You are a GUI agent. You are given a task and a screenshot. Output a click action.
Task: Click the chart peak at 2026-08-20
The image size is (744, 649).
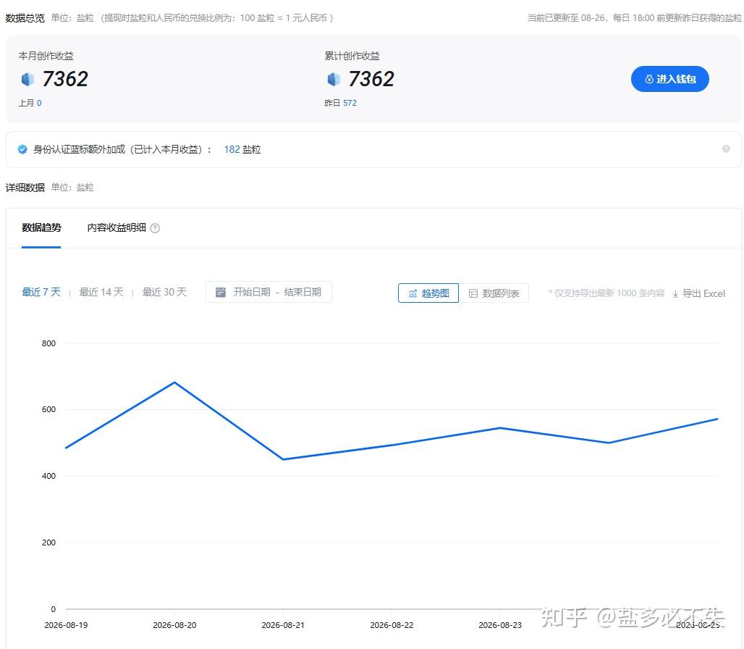point(174,382)
